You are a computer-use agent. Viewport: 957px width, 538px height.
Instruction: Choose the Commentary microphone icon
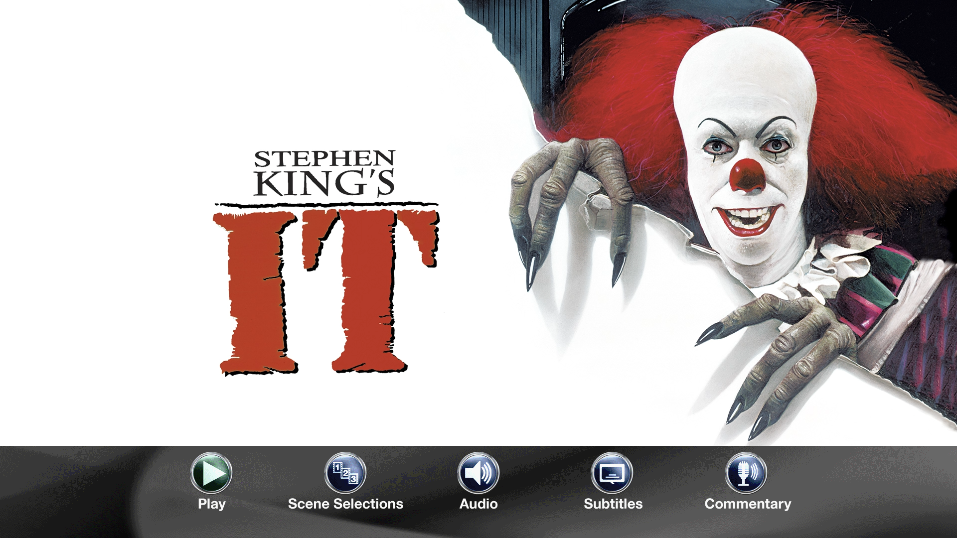coord(746,473)
